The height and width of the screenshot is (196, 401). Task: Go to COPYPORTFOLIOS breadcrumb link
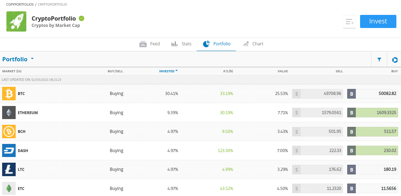pos(20,5)
